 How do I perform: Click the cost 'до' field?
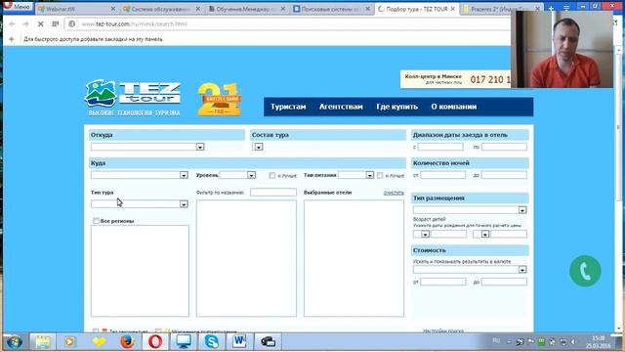tap(504, 282)
